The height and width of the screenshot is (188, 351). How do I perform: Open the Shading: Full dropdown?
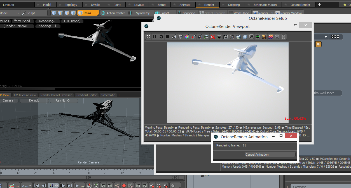point(48,26)
